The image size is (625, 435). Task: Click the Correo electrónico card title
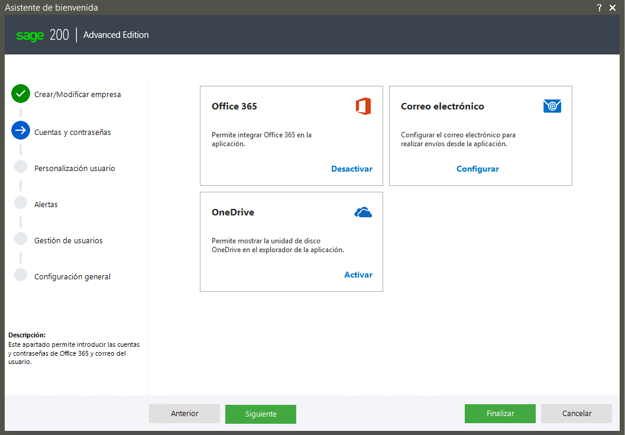442,106
